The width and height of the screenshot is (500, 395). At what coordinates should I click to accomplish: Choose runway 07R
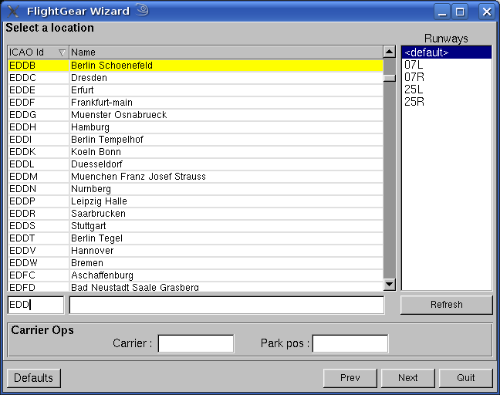coord(447,77)
